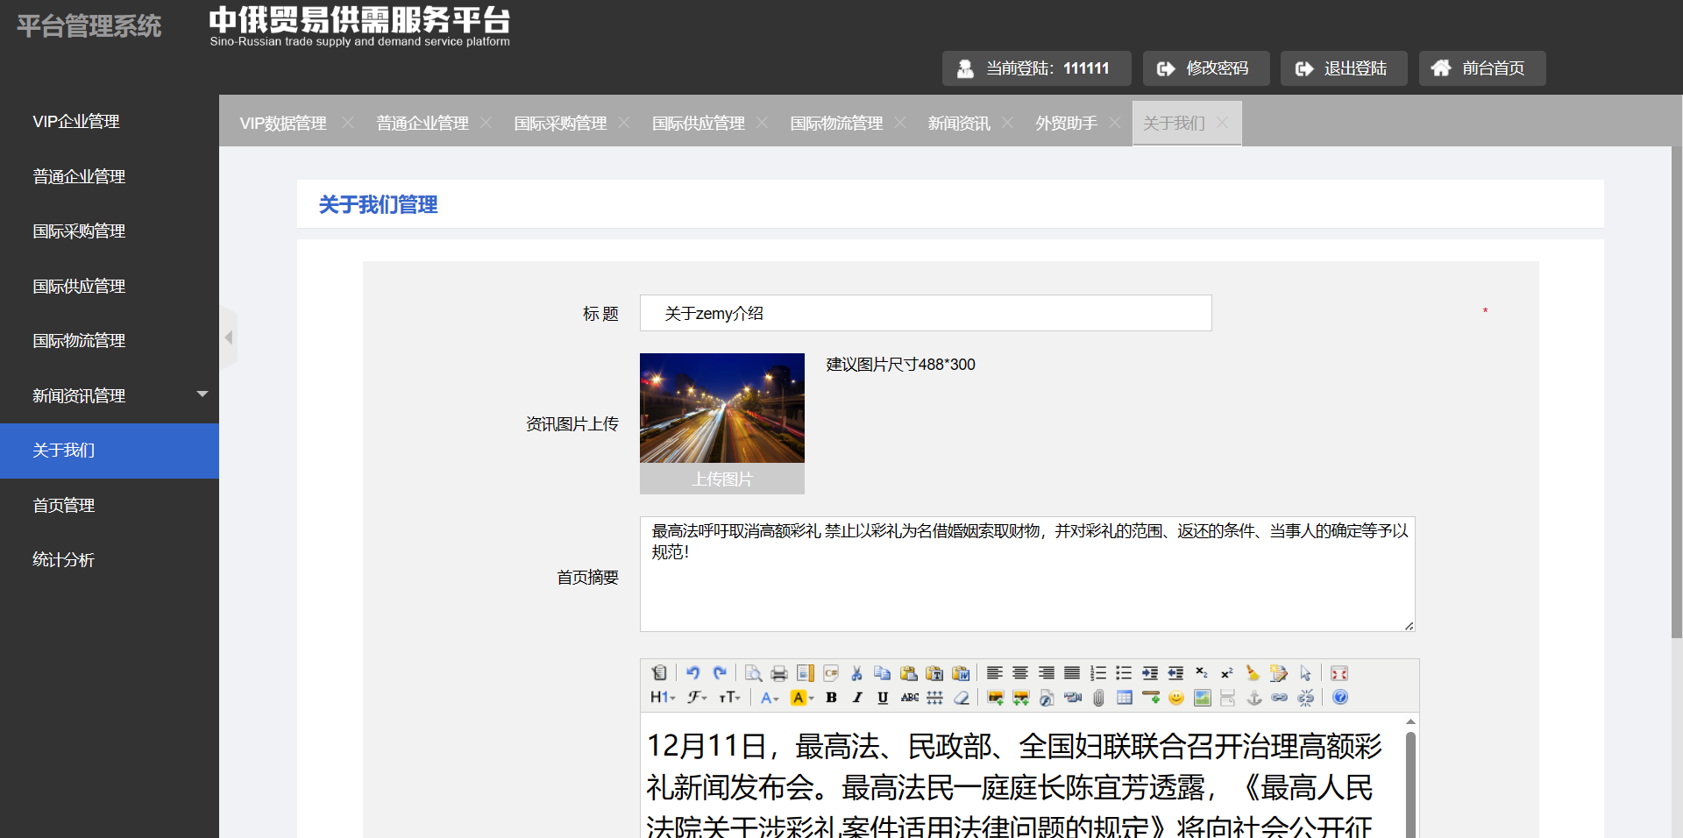Remove hyperlink with unlink icon
The width and height of the screenshot is (1683, 838).
coord(1306,698)
